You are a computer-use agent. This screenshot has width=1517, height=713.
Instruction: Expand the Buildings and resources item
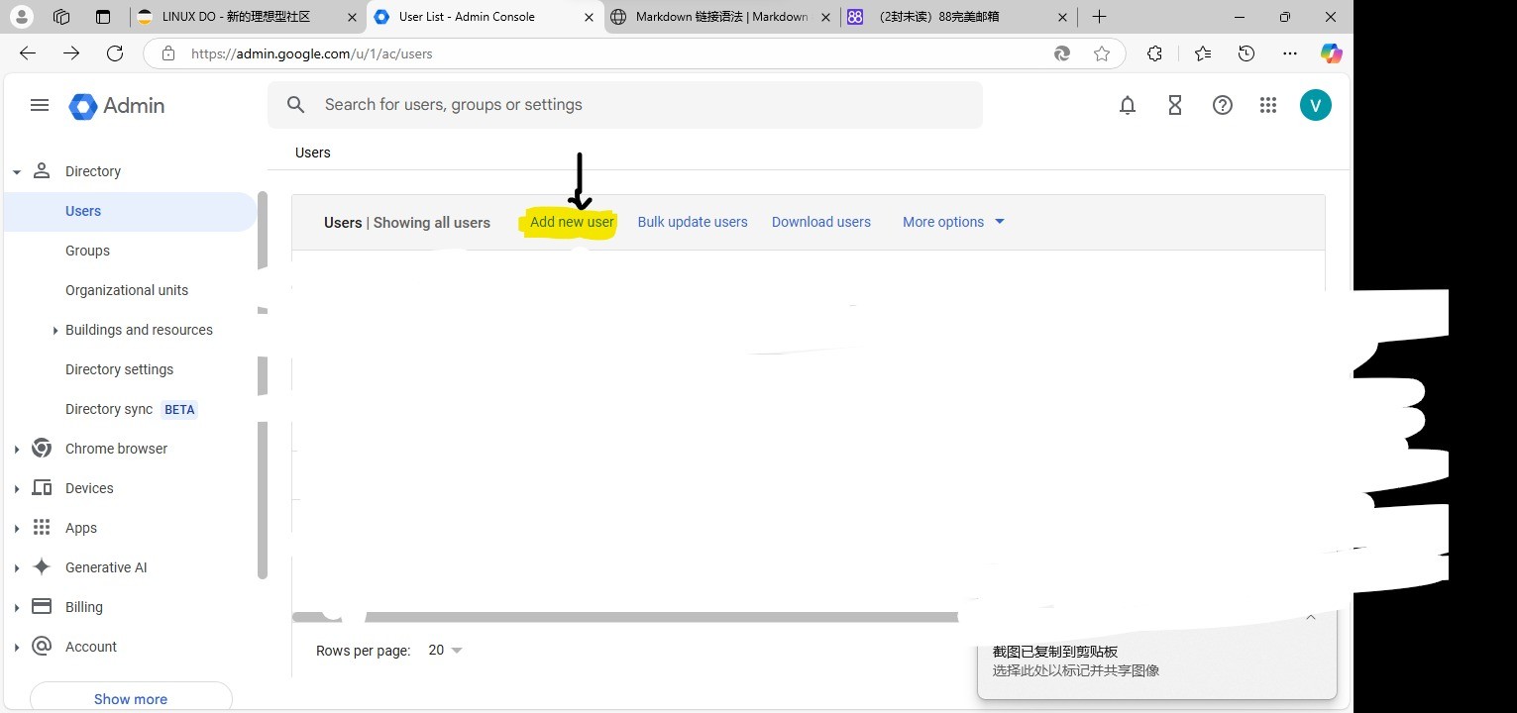(55, 330)
